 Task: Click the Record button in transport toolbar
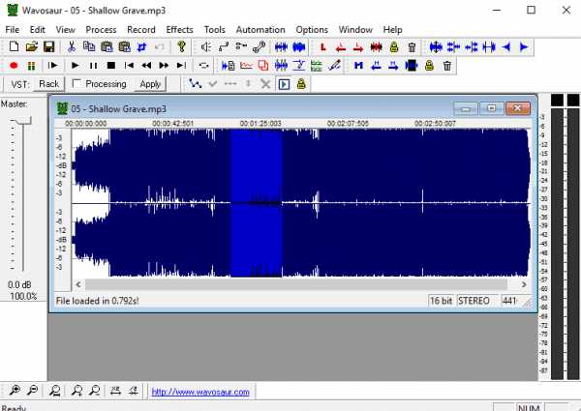pyautogui.click(x=14, y=65)
